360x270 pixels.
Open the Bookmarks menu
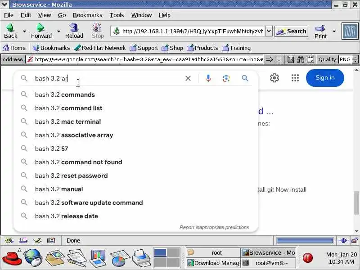87,15
